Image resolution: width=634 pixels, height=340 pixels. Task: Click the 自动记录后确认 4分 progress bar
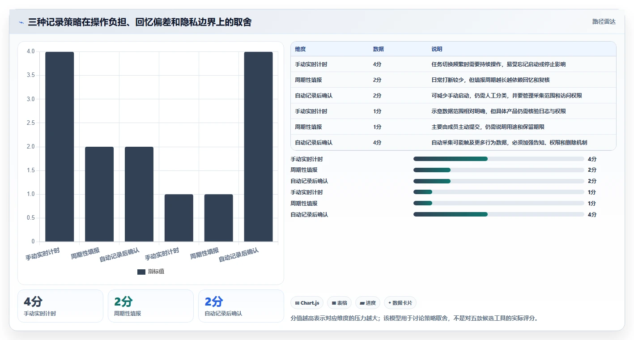point(499,214)
